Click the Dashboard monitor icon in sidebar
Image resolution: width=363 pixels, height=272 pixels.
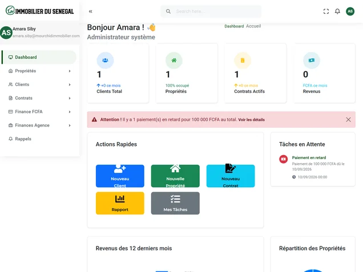coord(10,57)
